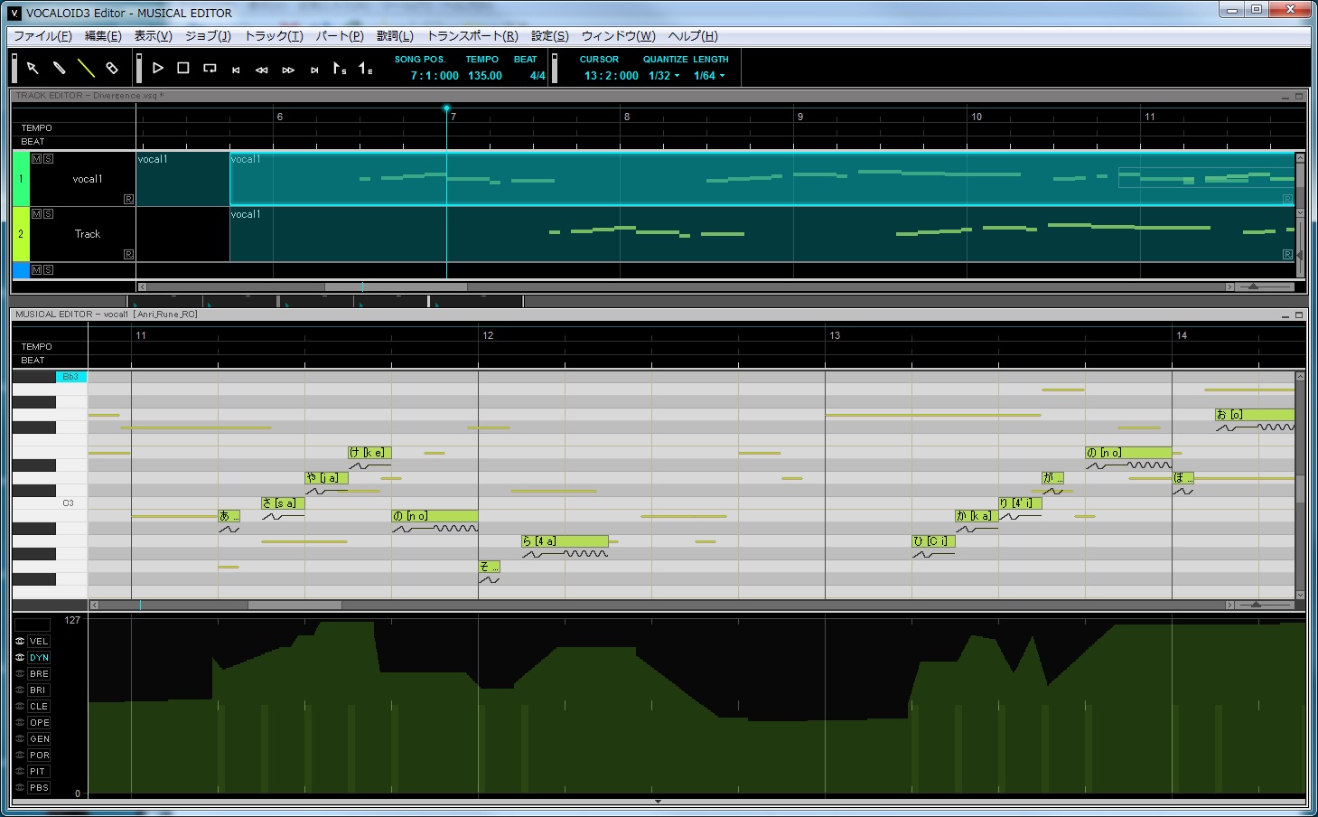Toggle GEN eye overlay icon

20,738
